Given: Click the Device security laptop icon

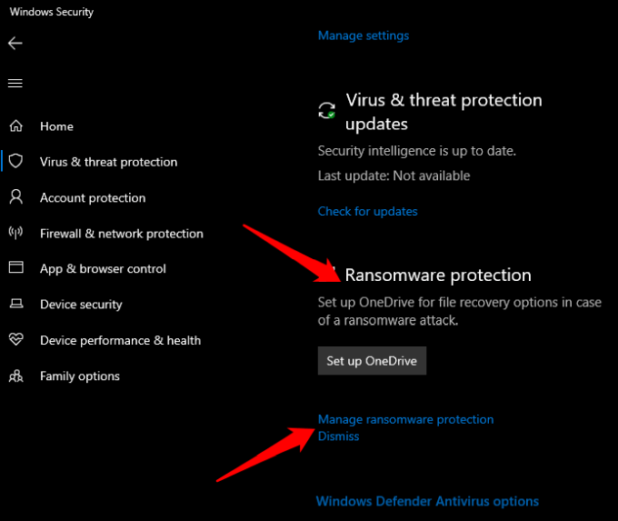Looking at the screenshot, I should coord(15,305).
